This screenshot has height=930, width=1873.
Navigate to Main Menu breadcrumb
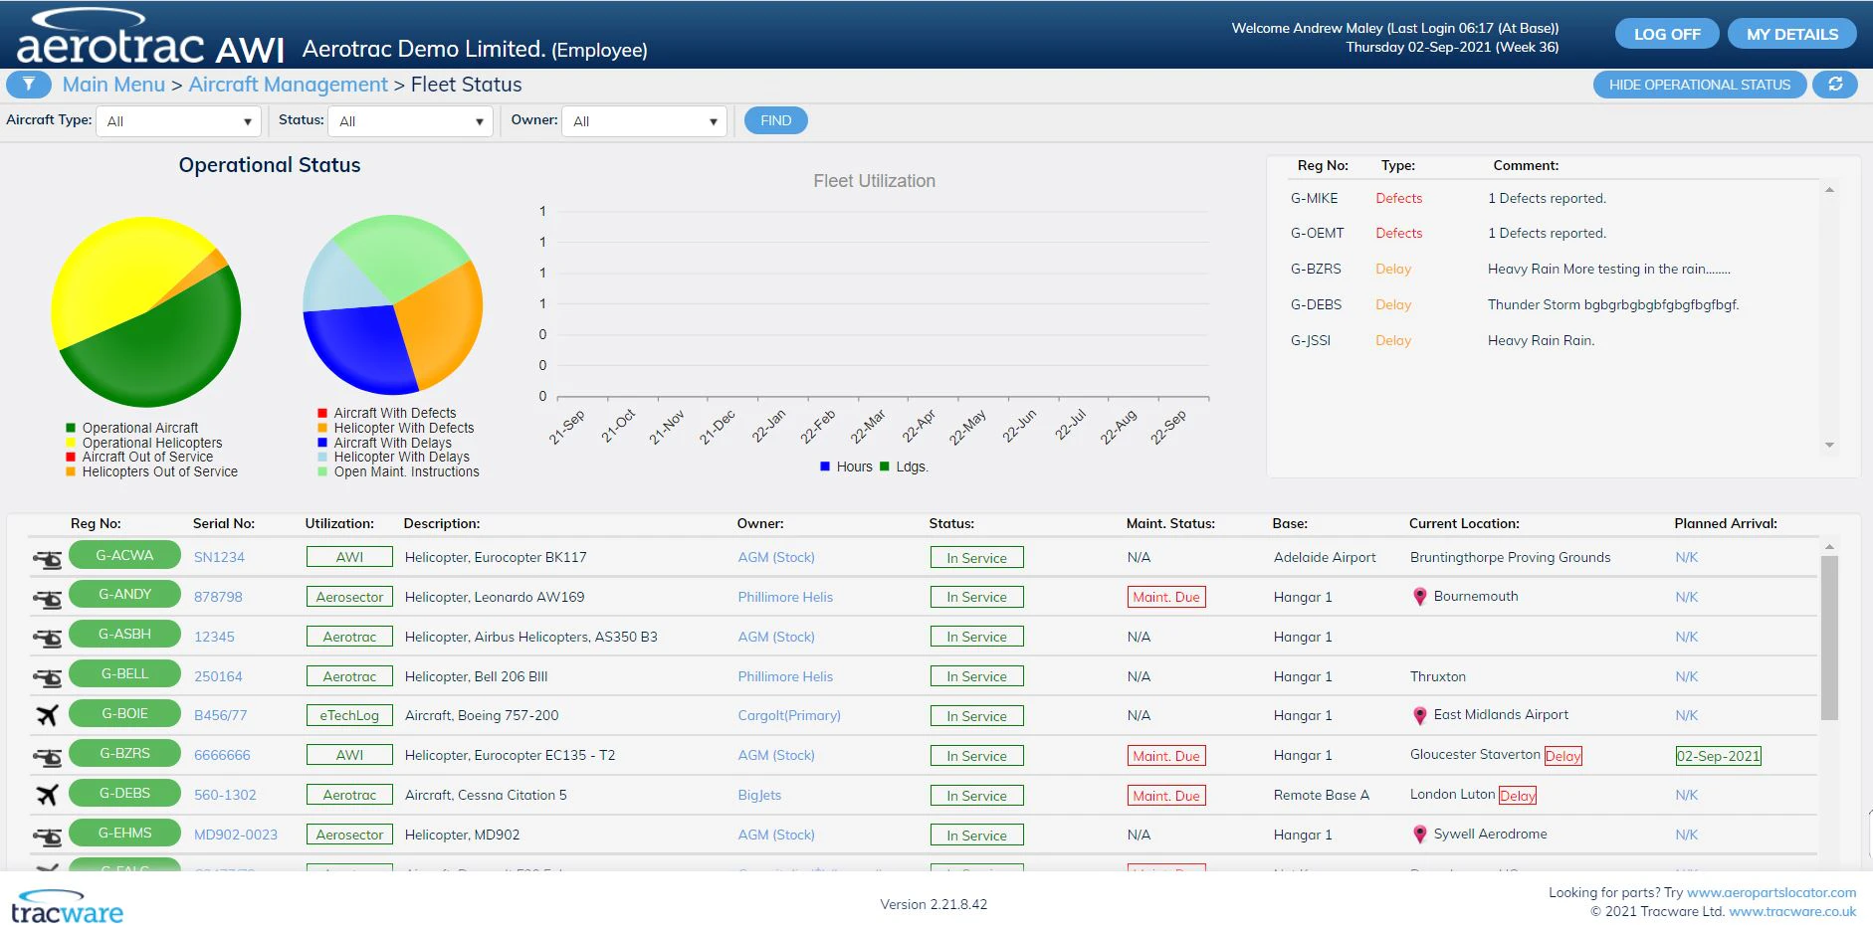point(112,85)
